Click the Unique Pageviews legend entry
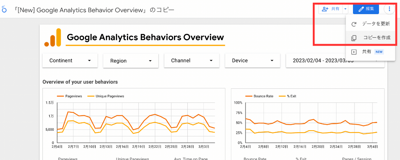 (x=106, y=96)
